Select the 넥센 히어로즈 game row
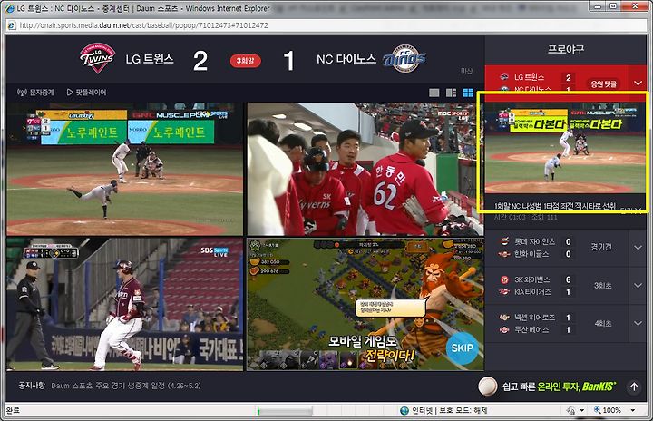Viewport: 653px width, 421px height. click(x=565, y=323)
